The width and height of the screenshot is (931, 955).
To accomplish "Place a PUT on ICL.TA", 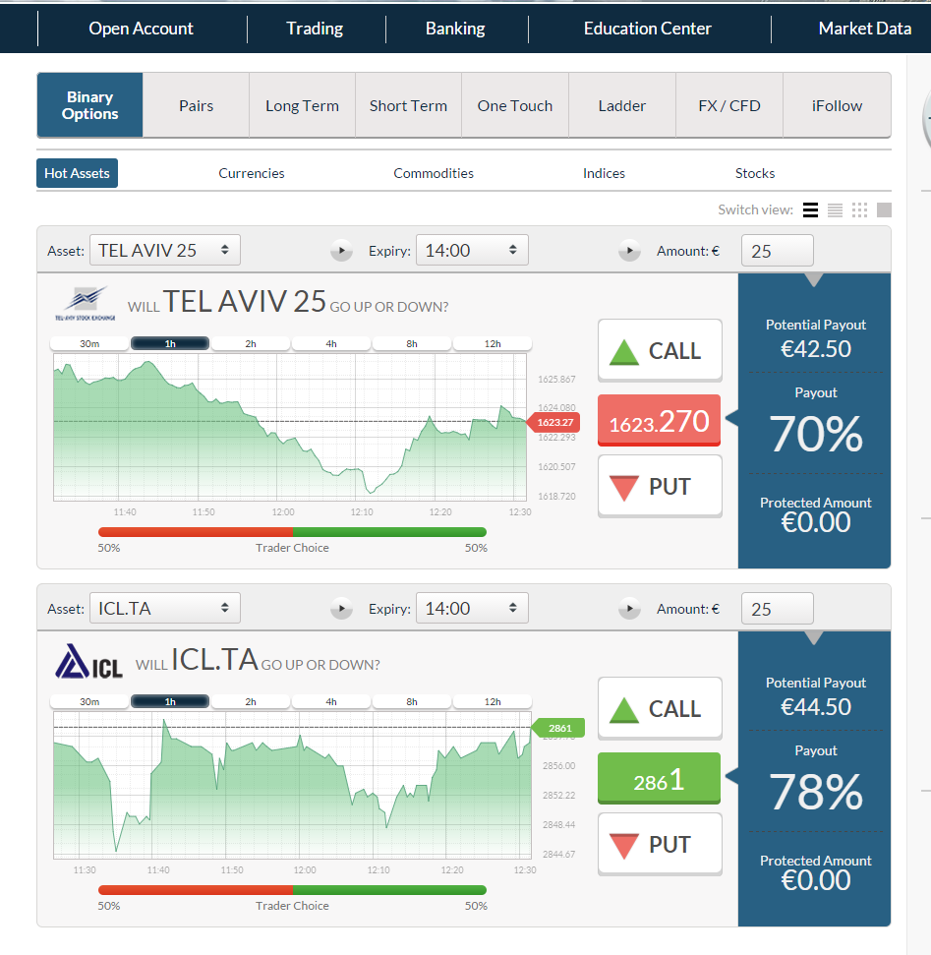I will pyautogui.click(x=660, y=844).
